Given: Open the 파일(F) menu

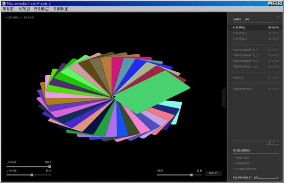Looking at the screenshot, I should pyautogui.click(x=9, y=9).
